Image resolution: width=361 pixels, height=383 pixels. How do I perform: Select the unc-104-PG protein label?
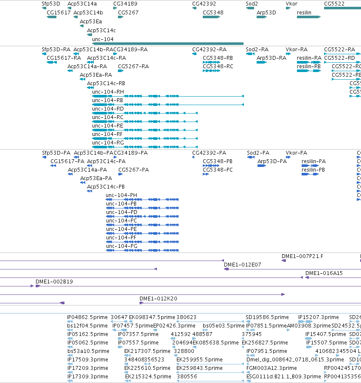tap(122, 246)
